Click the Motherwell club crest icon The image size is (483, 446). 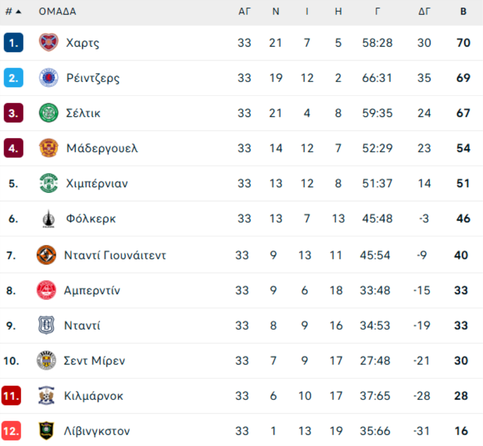pos(48,148)
